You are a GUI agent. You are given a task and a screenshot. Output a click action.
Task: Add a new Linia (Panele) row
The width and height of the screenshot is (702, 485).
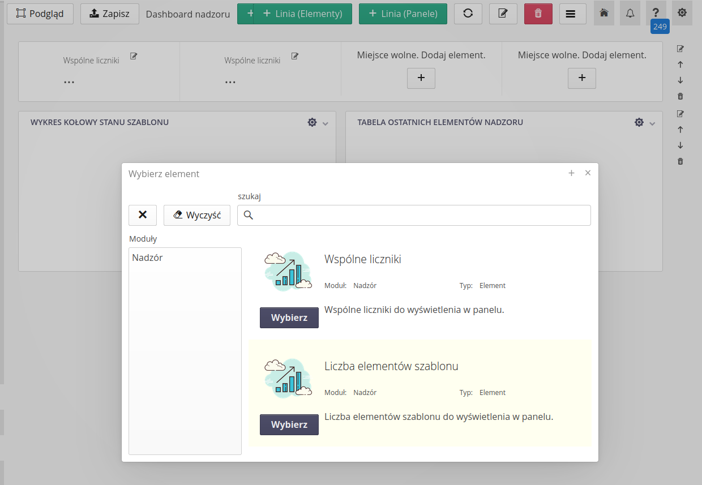point(403,14)
